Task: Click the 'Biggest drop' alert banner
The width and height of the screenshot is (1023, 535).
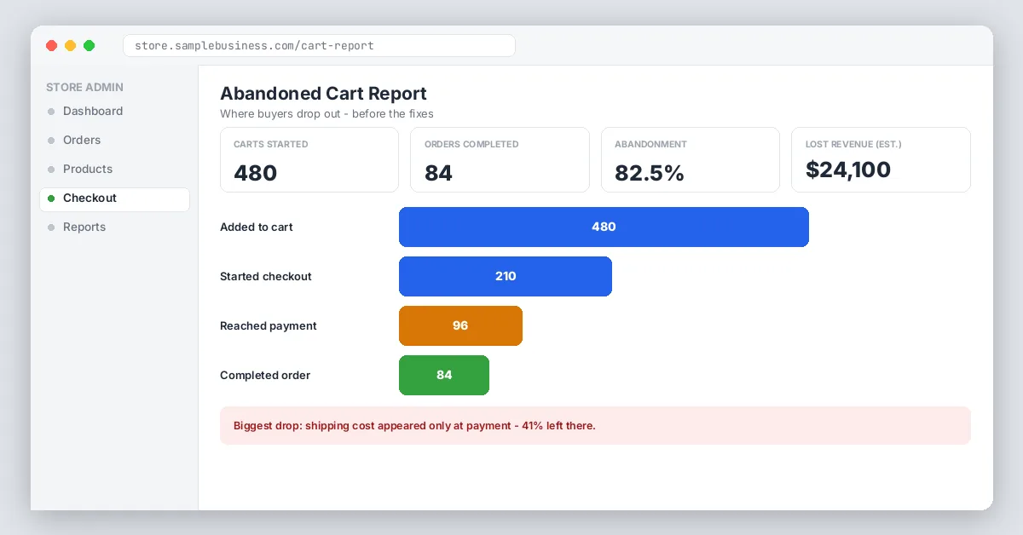Action: click(595, 426)
